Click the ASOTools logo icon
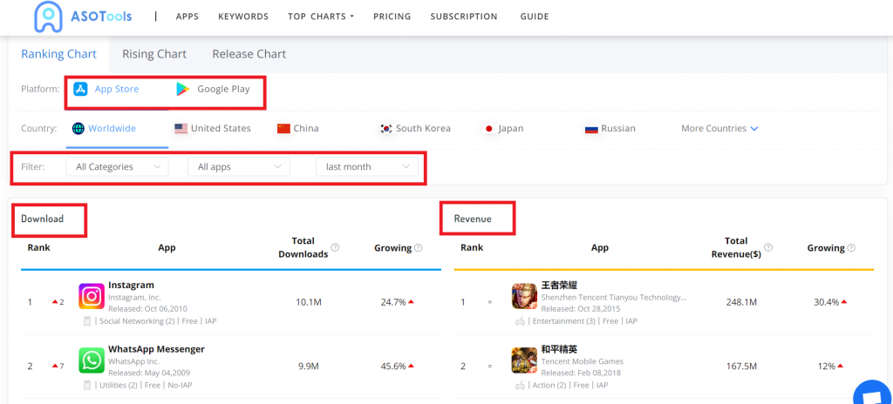893x404 pixels. tap(48, 17)
